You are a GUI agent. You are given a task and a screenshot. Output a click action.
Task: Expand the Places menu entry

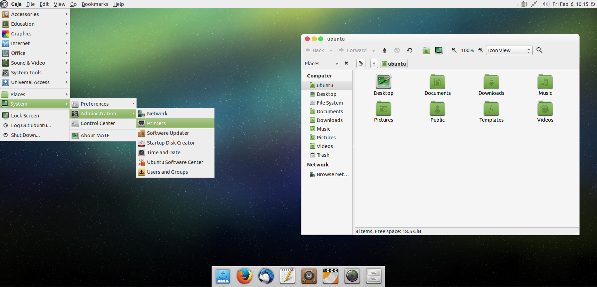tap(35, 95)
